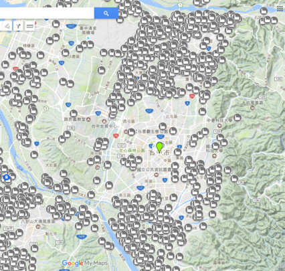Click the blue search magnifier button
This screenshot has width=285, height=271.
coord(106,13)
